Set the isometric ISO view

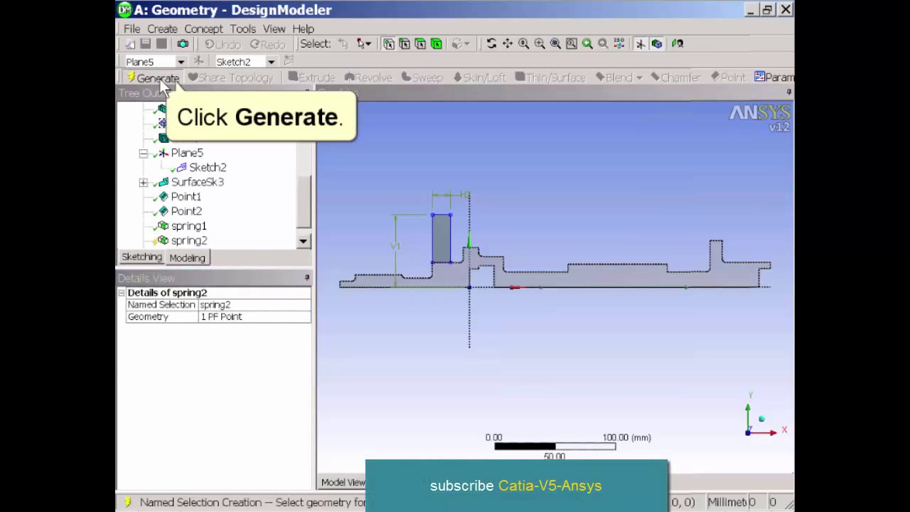tap(619, 44)
